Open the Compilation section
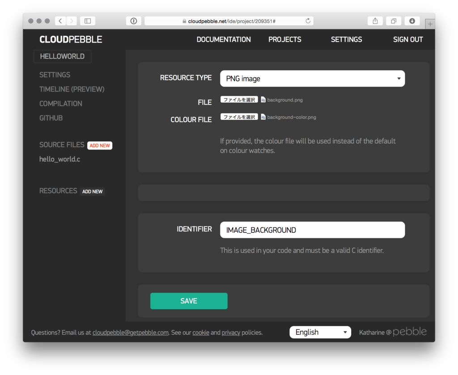 [x=61, y=103]
